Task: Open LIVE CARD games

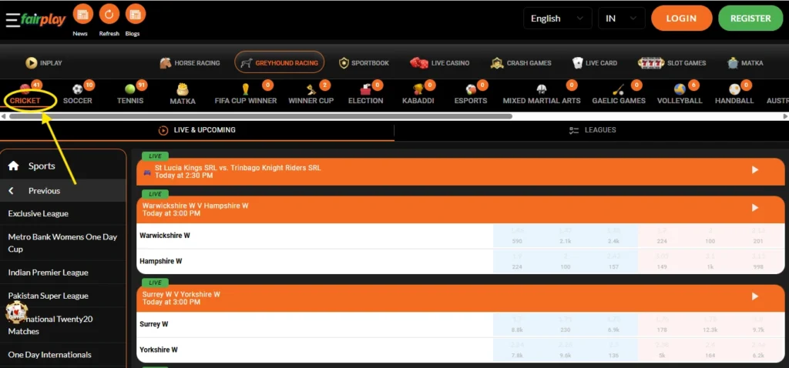Action: [x=595, y=63]
